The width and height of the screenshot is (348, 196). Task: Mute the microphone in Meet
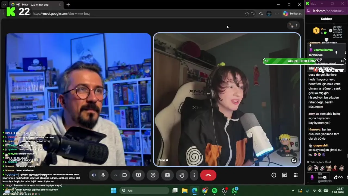click(x=103, y=175)
